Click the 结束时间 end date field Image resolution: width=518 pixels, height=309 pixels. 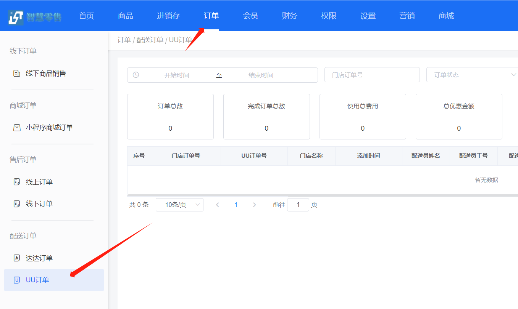[x=261, y=75]
